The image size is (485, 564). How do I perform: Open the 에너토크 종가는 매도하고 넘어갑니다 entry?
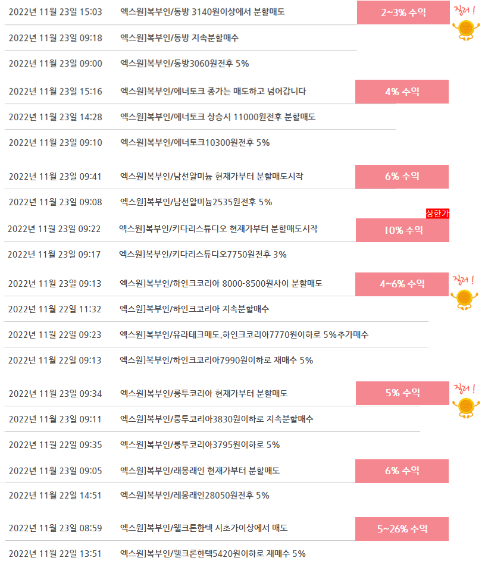coord(213,92)
